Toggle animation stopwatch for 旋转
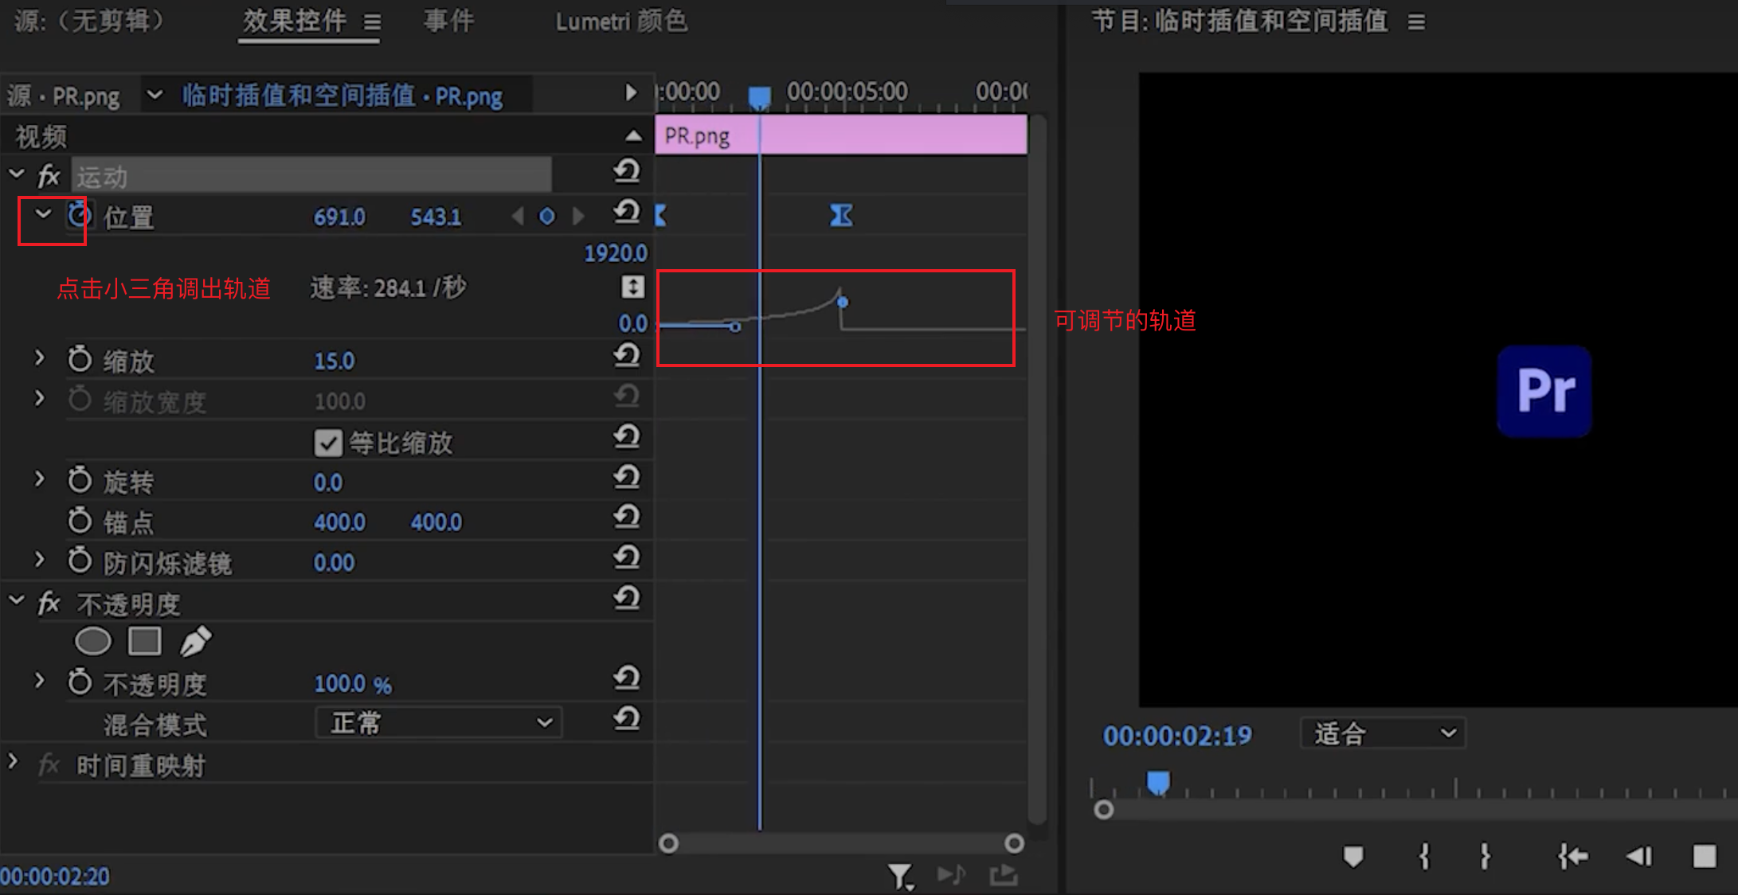The image size is (1738, 895). pyautogui.click(x=80, y=479)
